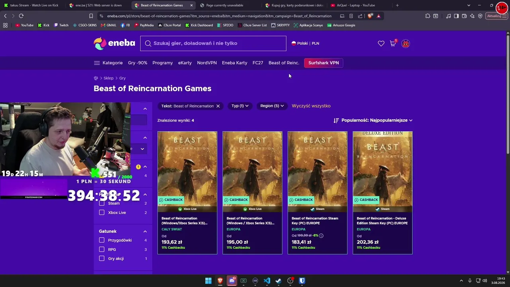Check the RPG genre filter
Viewport: 510px width, 287px height.
coord(102,250)
